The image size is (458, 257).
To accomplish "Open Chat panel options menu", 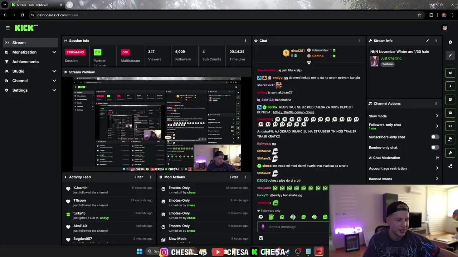I will 360,41.
